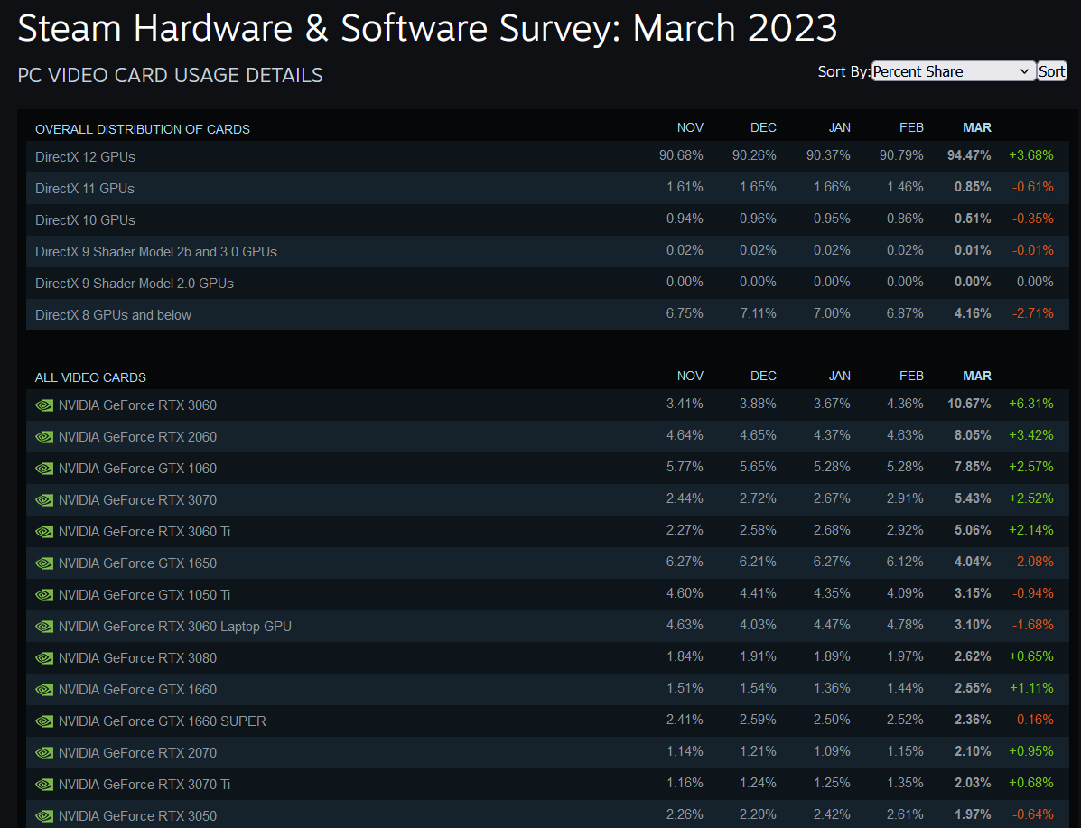Click NVIDIA logo beside GeForce RTX 2070
This screenshot has width=1081, height=828.
(x=44, y=754)
